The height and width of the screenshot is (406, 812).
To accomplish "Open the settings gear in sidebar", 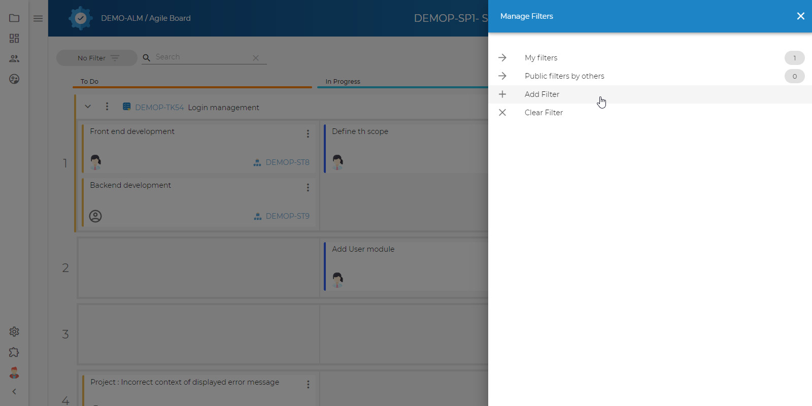I will (x=14, y=331).
